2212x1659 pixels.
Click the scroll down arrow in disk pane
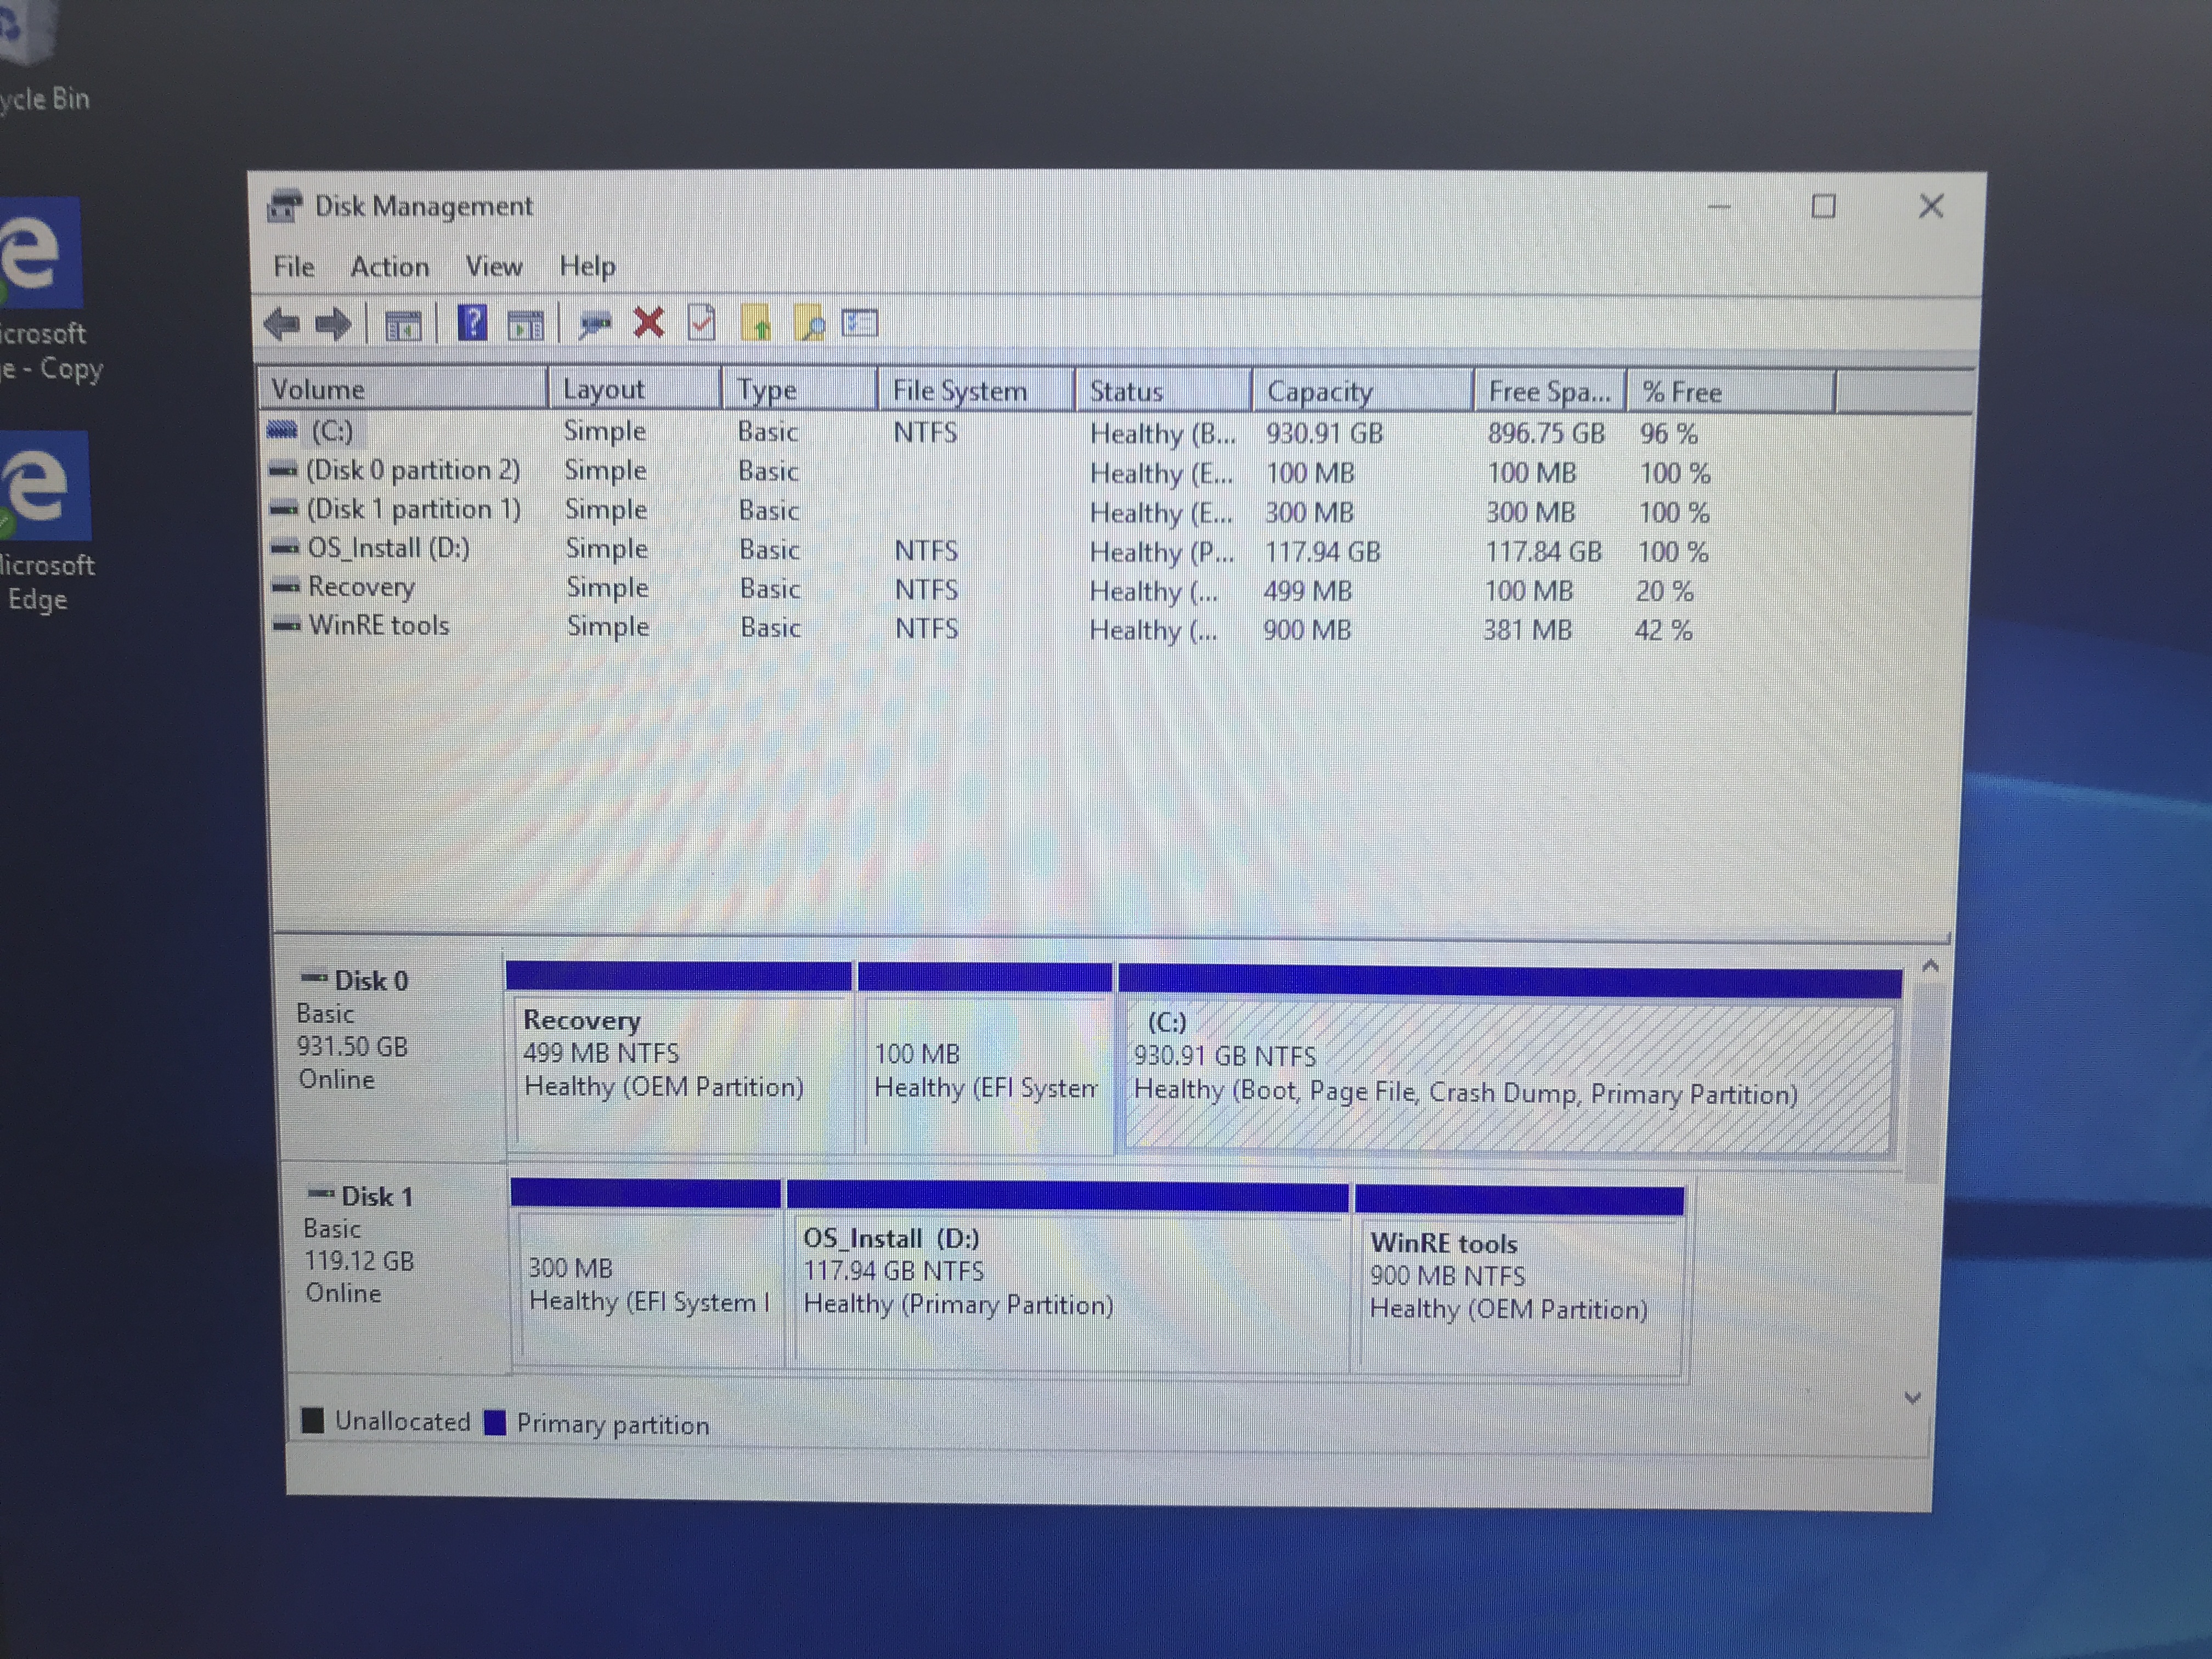pyautogui.click(x=1912, y=1398)
